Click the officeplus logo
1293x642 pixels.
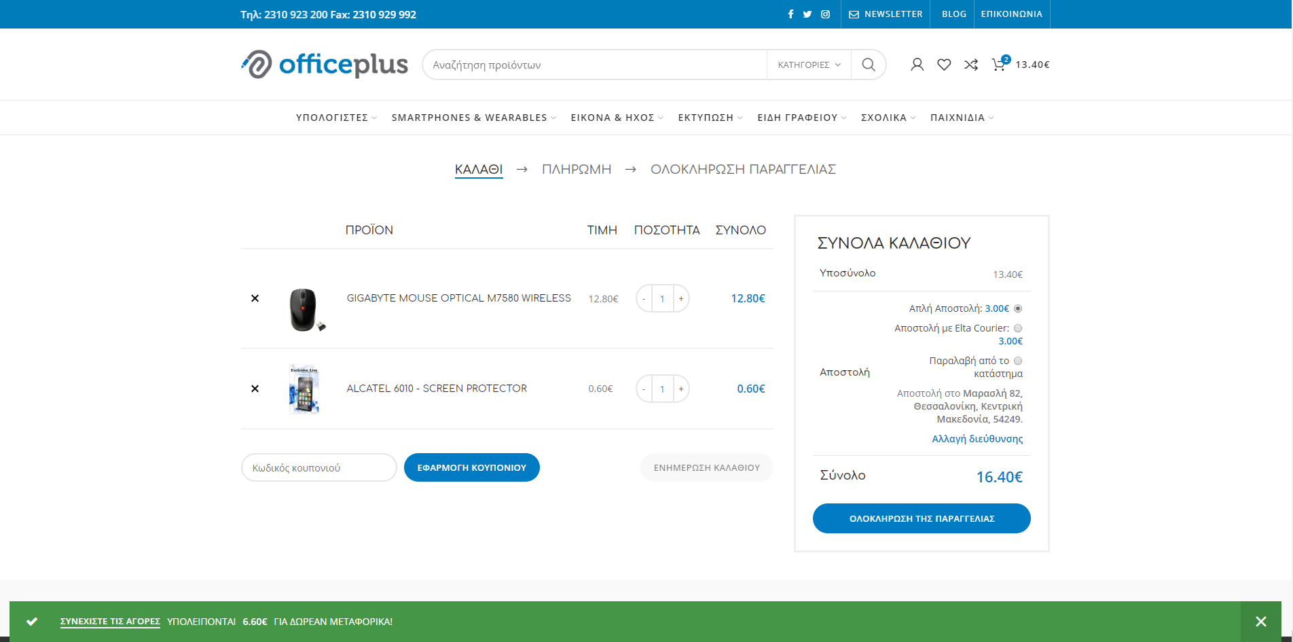tap(325, 65)
